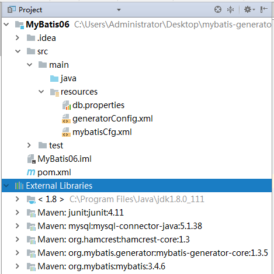Open the Project view dropdown
The height and width of the screenshot is (274, 274).
[x=119, y=10]
